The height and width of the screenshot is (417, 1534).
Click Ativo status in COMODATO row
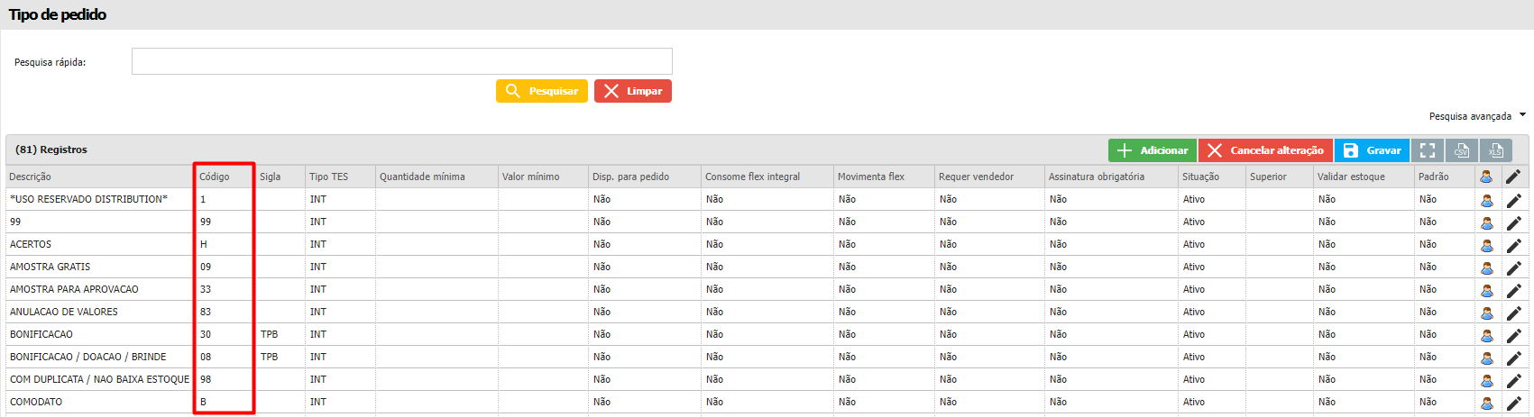tap(1194, 402)
